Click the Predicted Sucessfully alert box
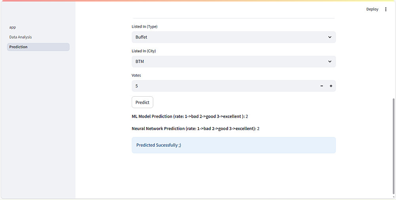 click(x=234, y=145)
